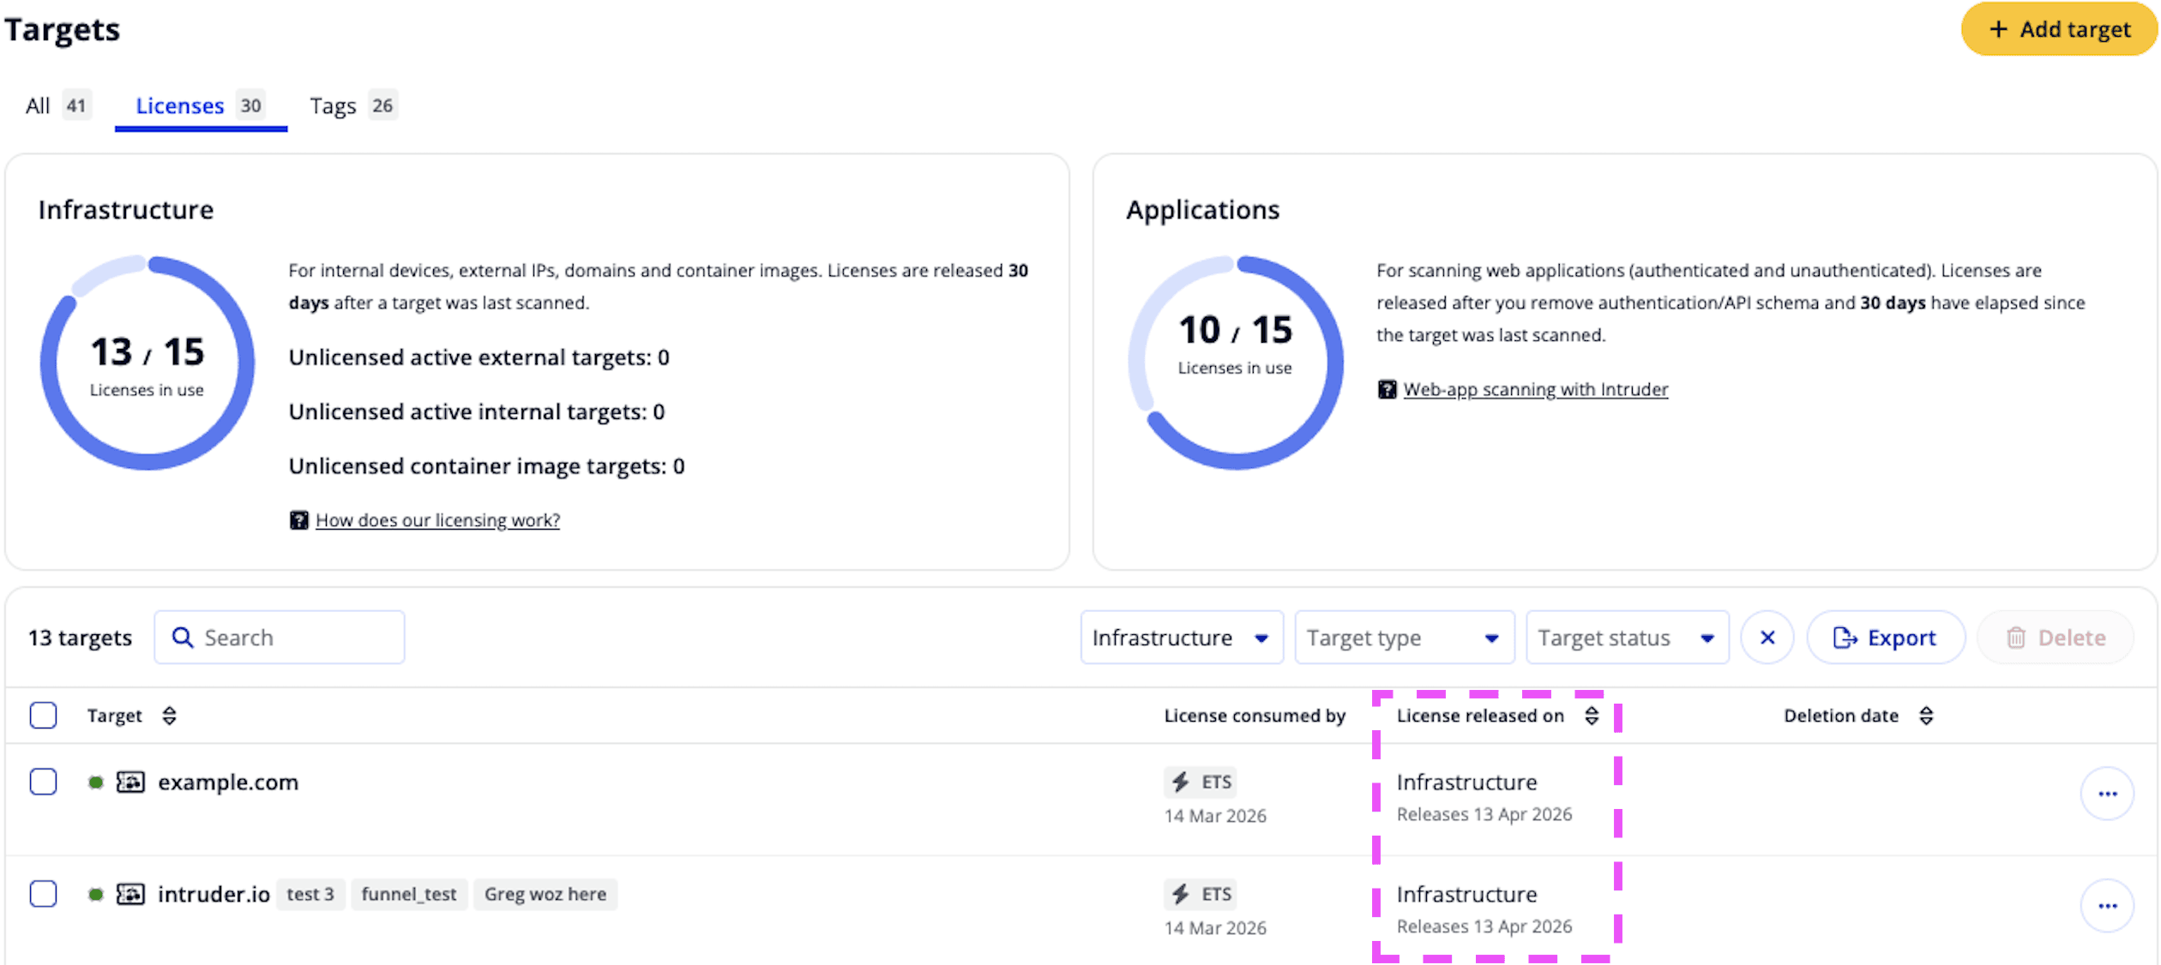This screenshot has height=965, width=2161.
Task: Expand the Target type dropdown
Action: click(1404, 638)
